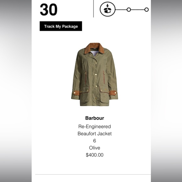Select the final delivery progress circle

[147, 9]
